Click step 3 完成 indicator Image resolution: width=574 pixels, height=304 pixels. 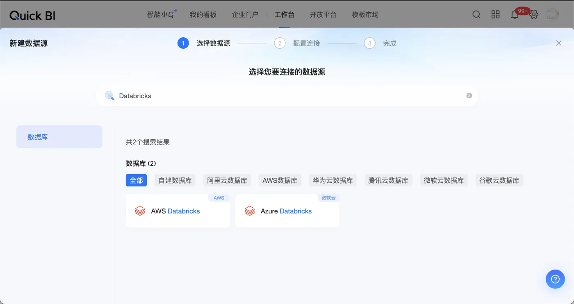380,43
